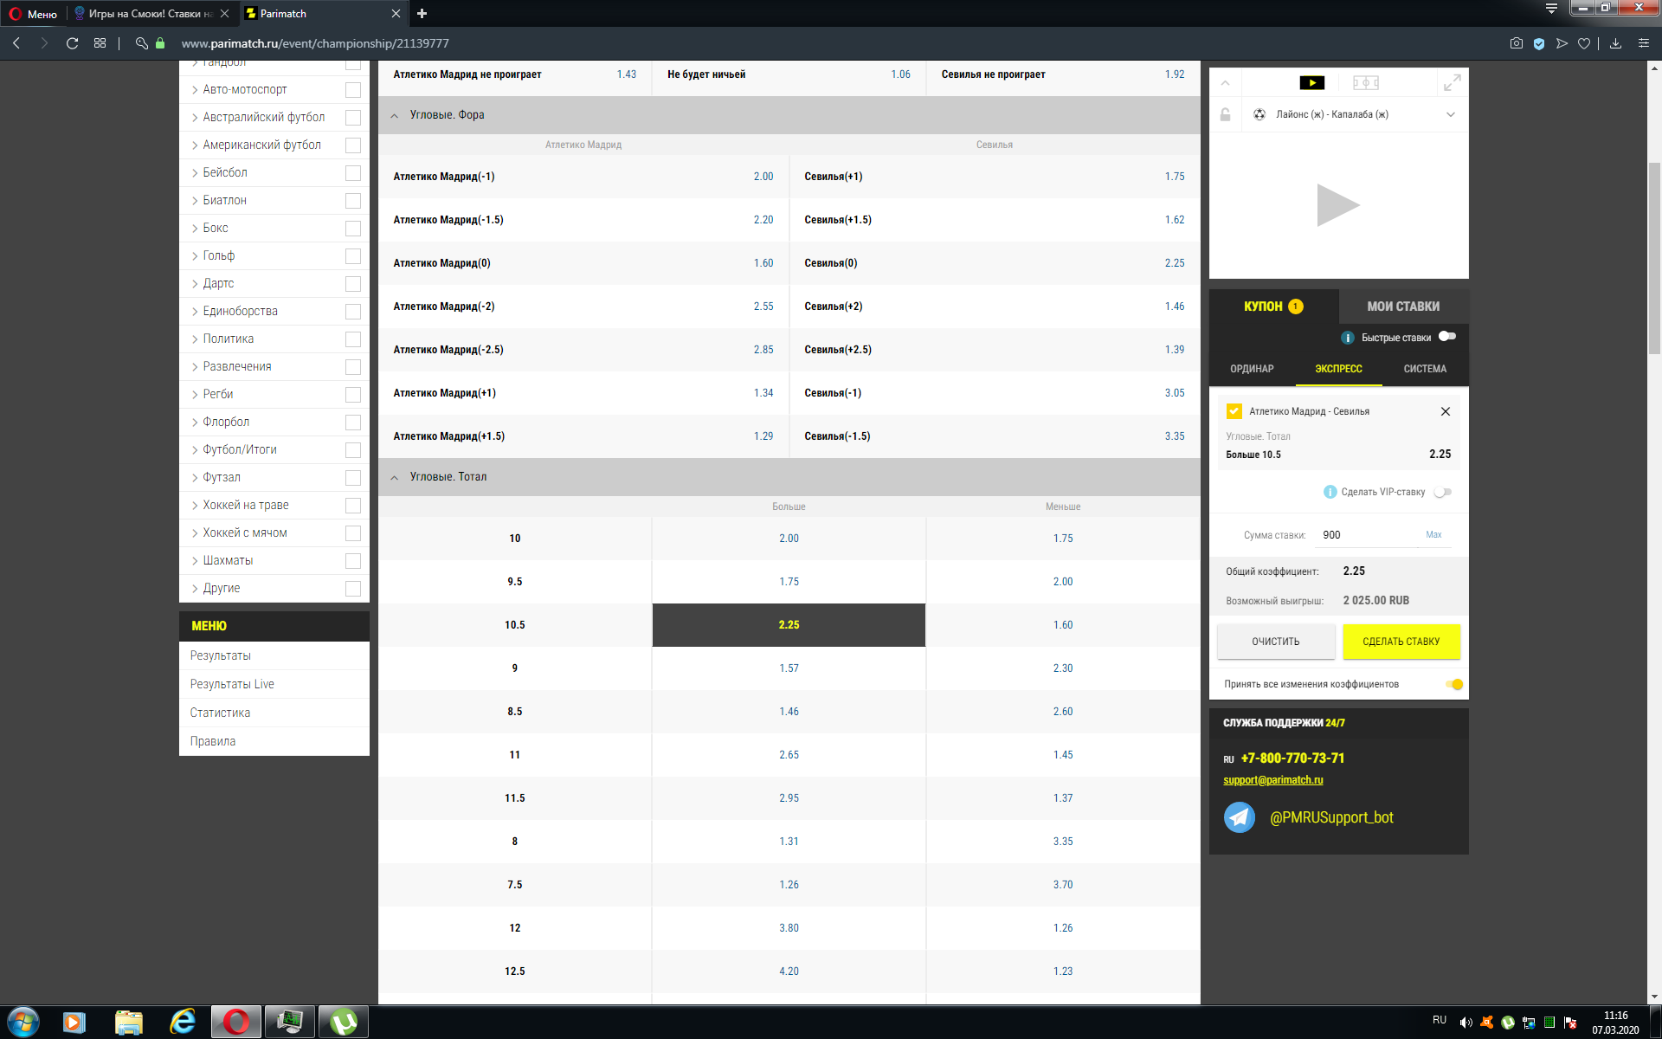Screen dimensions: 1662x1039
Task: Check the Регби checkbox
Action: coord(353,394)
